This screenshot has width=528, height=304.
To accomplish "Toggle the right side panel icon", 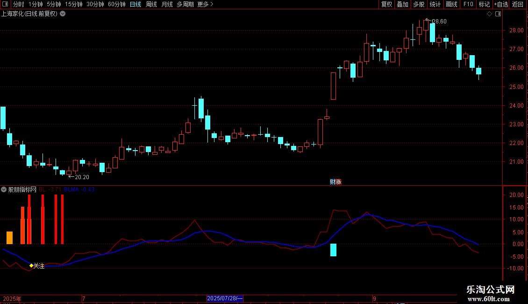I will pyautogui.click(x=499, y=14).
